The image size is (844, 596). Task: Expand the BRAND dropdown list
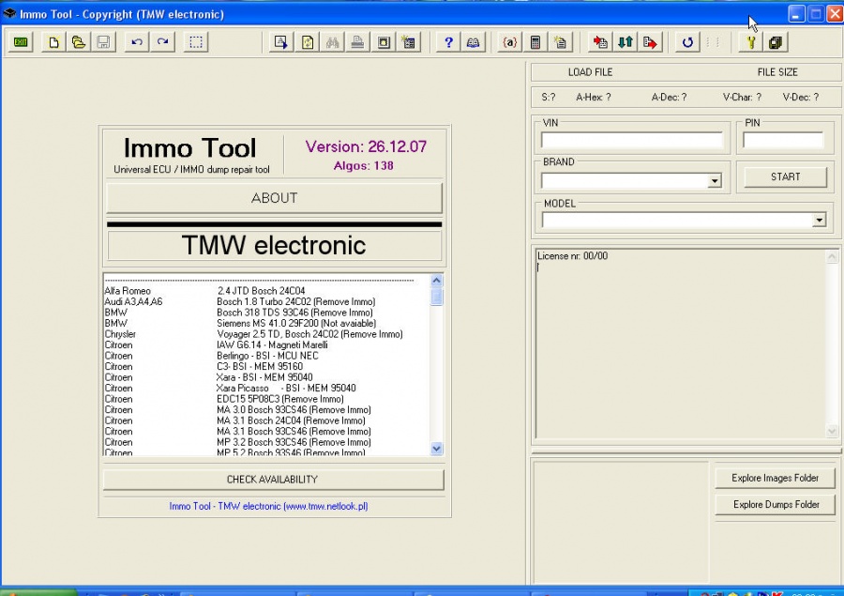click(x=715, y=180)
